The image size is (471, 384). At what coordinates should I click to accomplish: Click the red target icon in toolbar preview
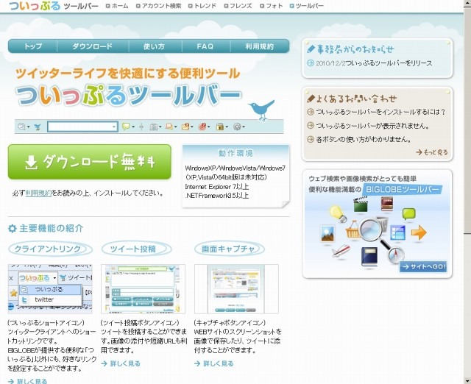pos(202,127)
